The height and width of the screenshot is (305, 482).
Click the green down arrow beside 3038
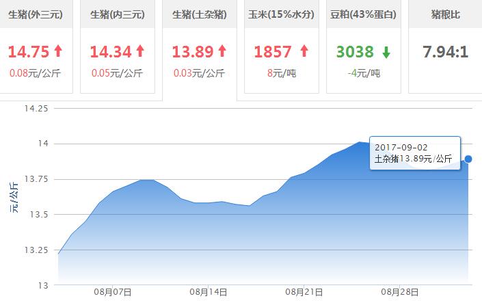point(386,52)
